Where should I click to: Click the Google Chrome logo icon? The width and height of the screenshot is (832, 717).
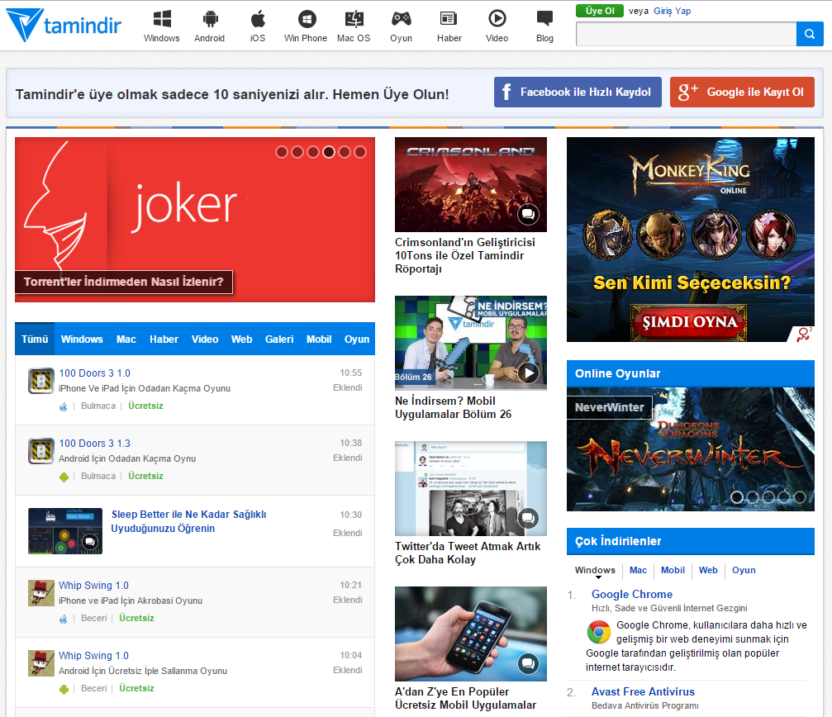598,632
